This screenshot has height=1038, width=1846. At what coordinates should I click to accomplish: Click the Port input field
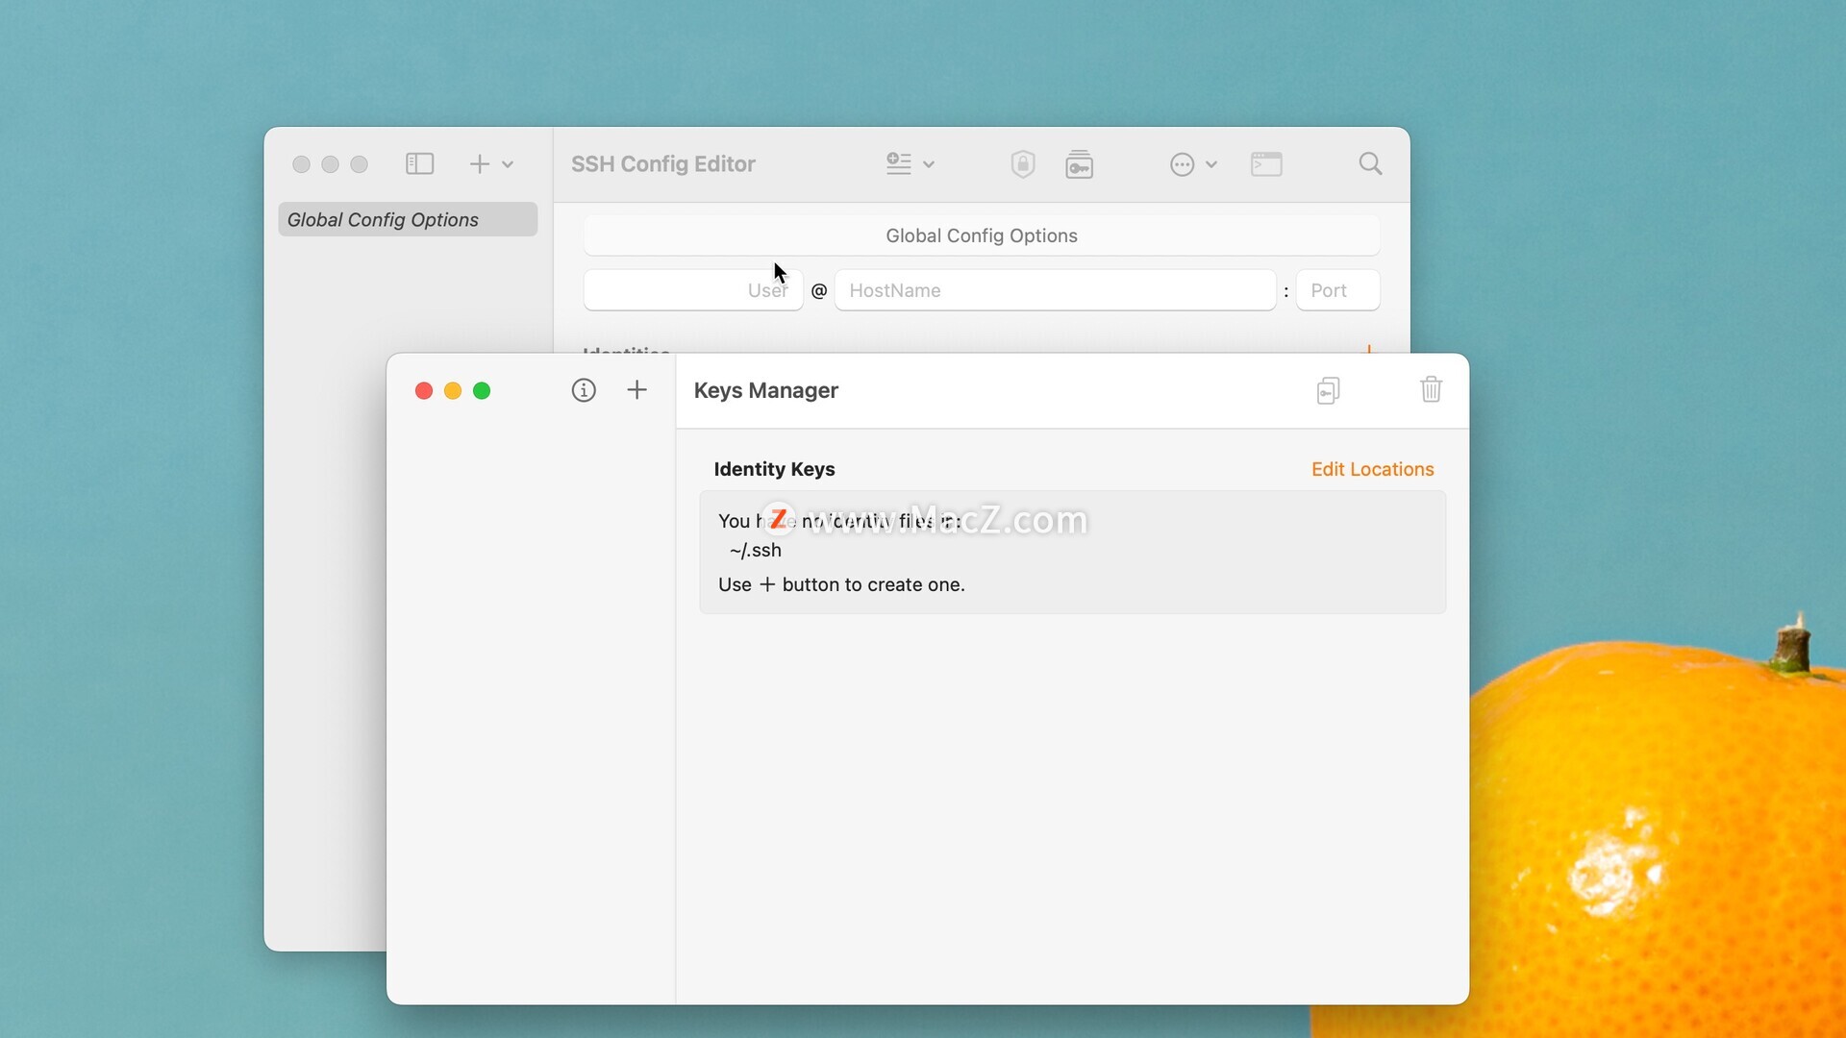pos(1338,290)
